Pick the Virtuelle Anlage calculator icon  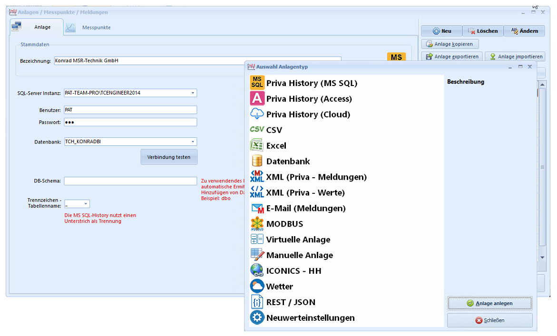[257, 239]
